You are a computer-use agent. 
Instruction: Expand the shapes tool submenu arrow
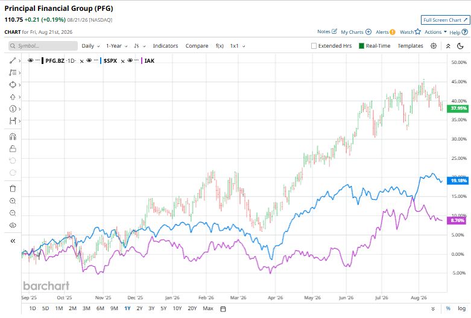pyautogui.click(x=19, y=84)
